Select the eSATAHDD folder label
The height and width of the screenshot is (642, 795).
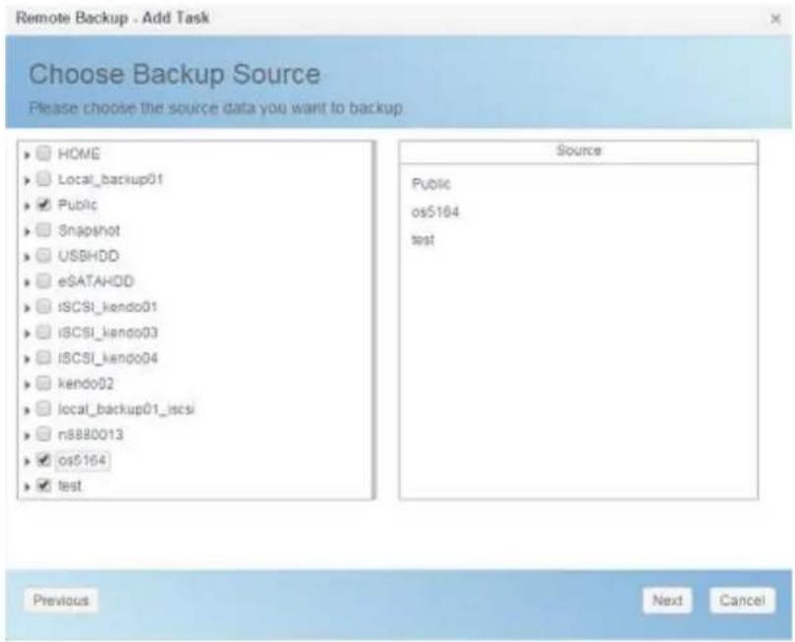[x=96, y=281]
